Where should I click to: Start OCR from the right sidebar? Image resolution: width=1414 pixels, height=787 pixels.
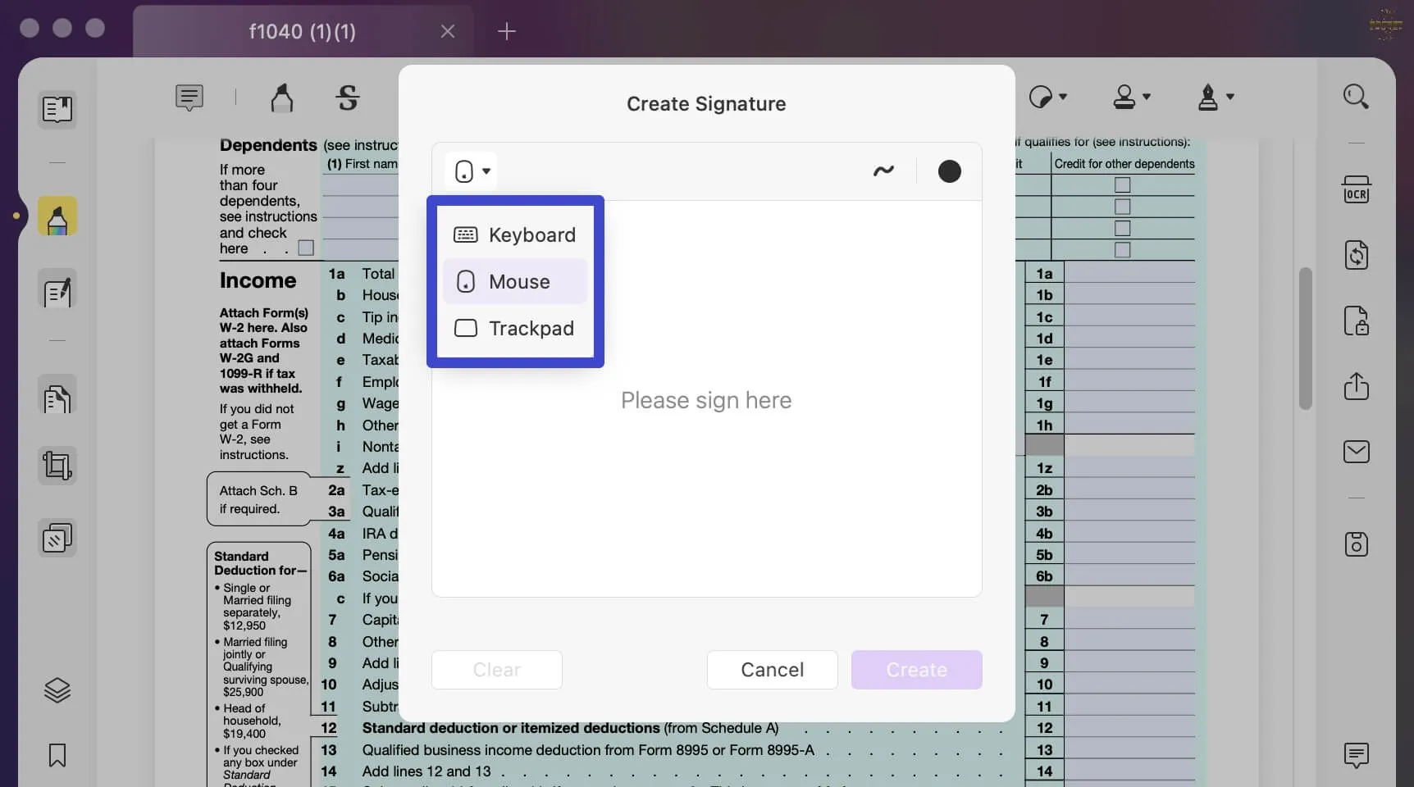(x=1357, y=189)
